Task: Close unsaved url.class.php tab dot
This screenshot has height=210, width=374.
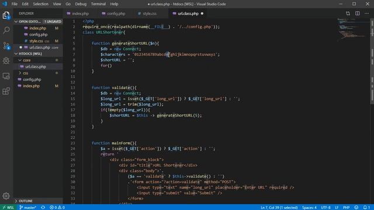Action: (x=202, y=13)
